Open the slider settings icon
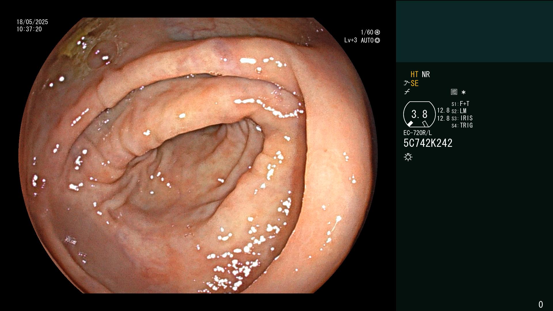 (454, 92)
